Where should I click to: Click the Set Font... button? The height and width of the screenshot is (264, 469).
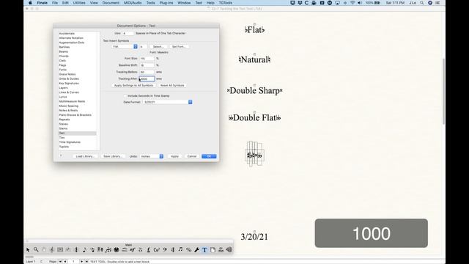pos(179,47)
